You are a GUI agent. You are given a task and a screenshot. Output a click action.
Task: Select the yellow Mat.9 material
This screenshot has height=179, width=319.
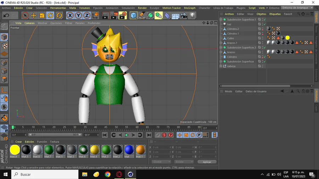[15, 150]
